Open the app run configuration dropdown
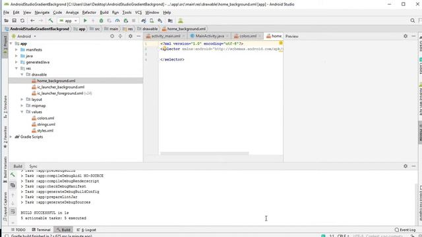 pyautogui.click(x=69, y=20)
